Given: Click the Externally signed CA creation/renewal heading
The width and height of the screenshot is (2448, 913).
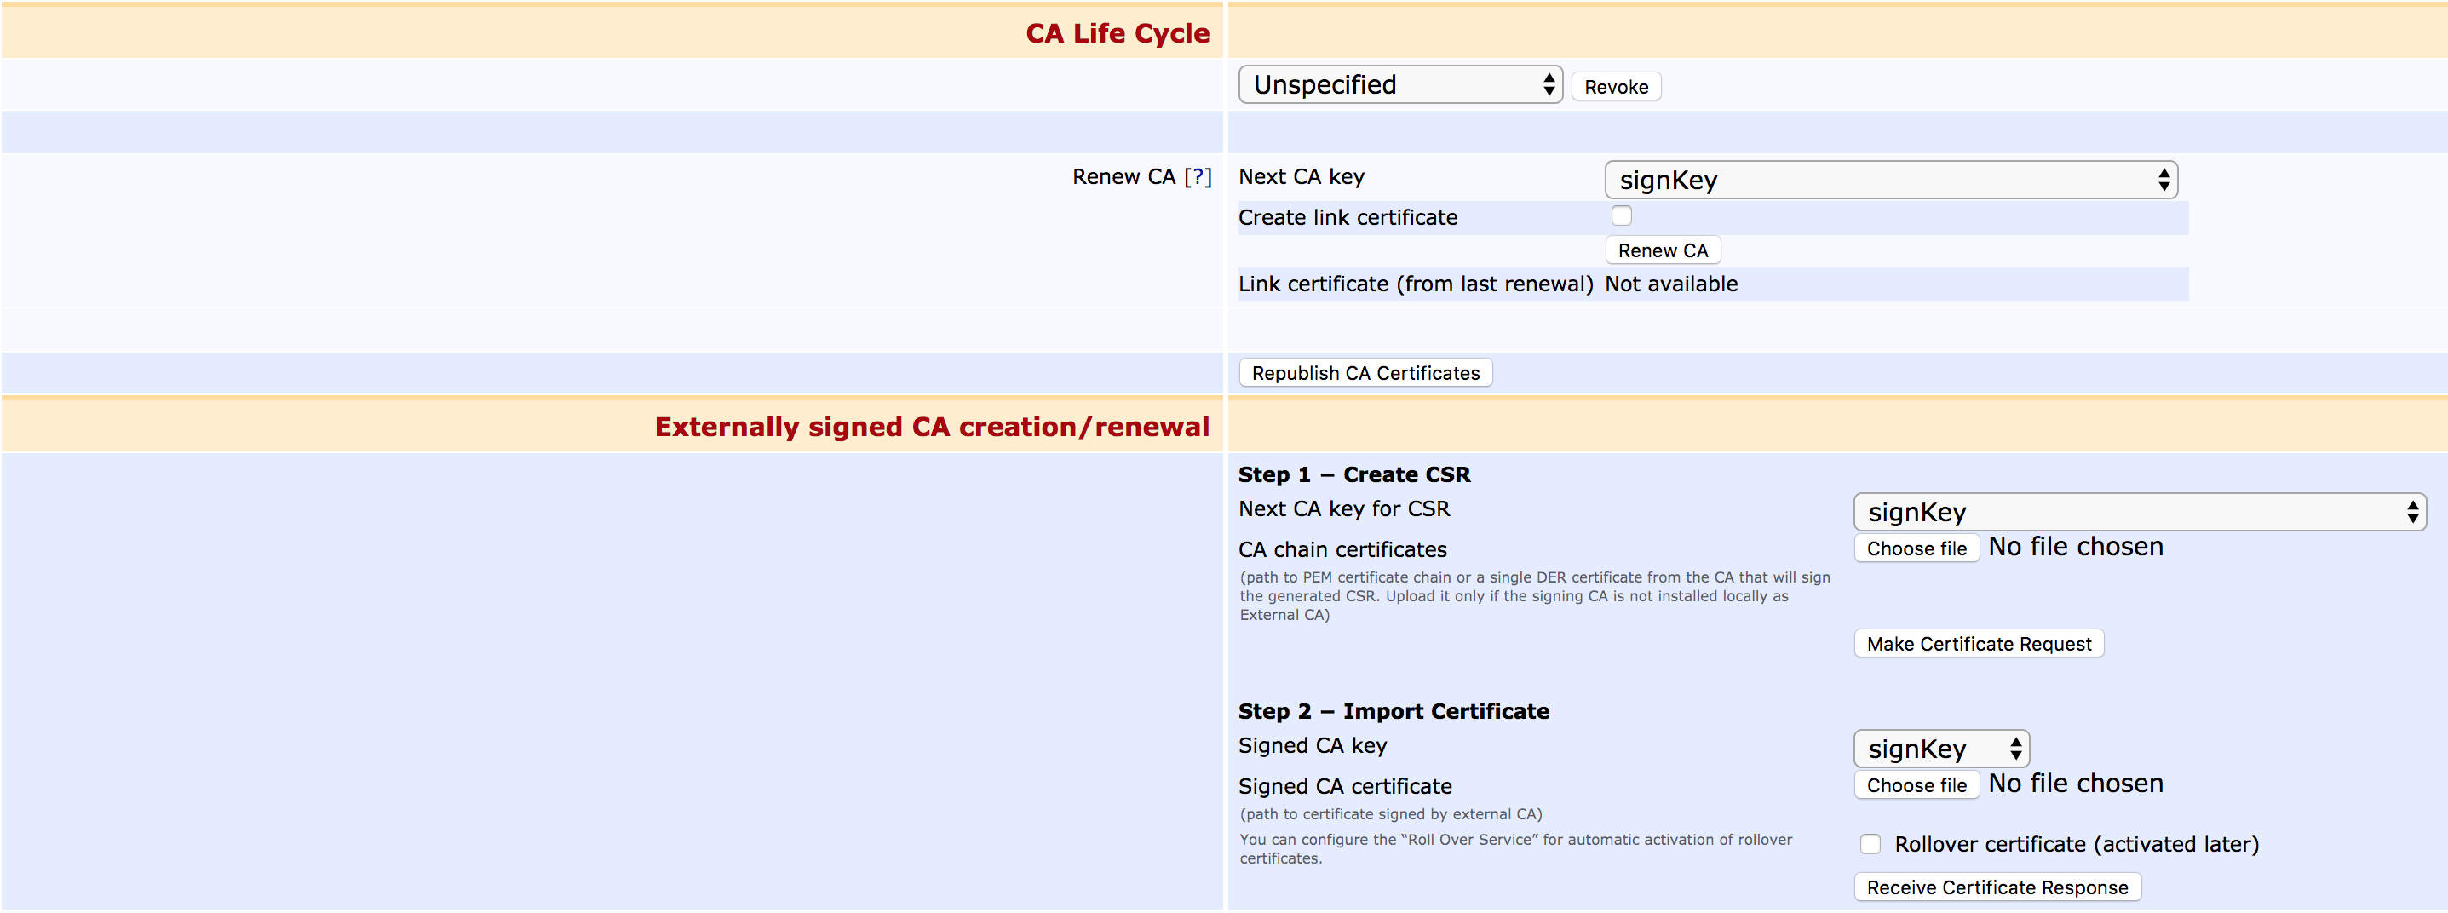Looking at the screenshot, I should coord(931,427).
